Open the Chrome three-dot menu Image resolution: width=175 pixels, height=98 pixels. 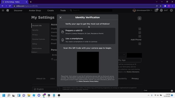(x=173, y=6)
